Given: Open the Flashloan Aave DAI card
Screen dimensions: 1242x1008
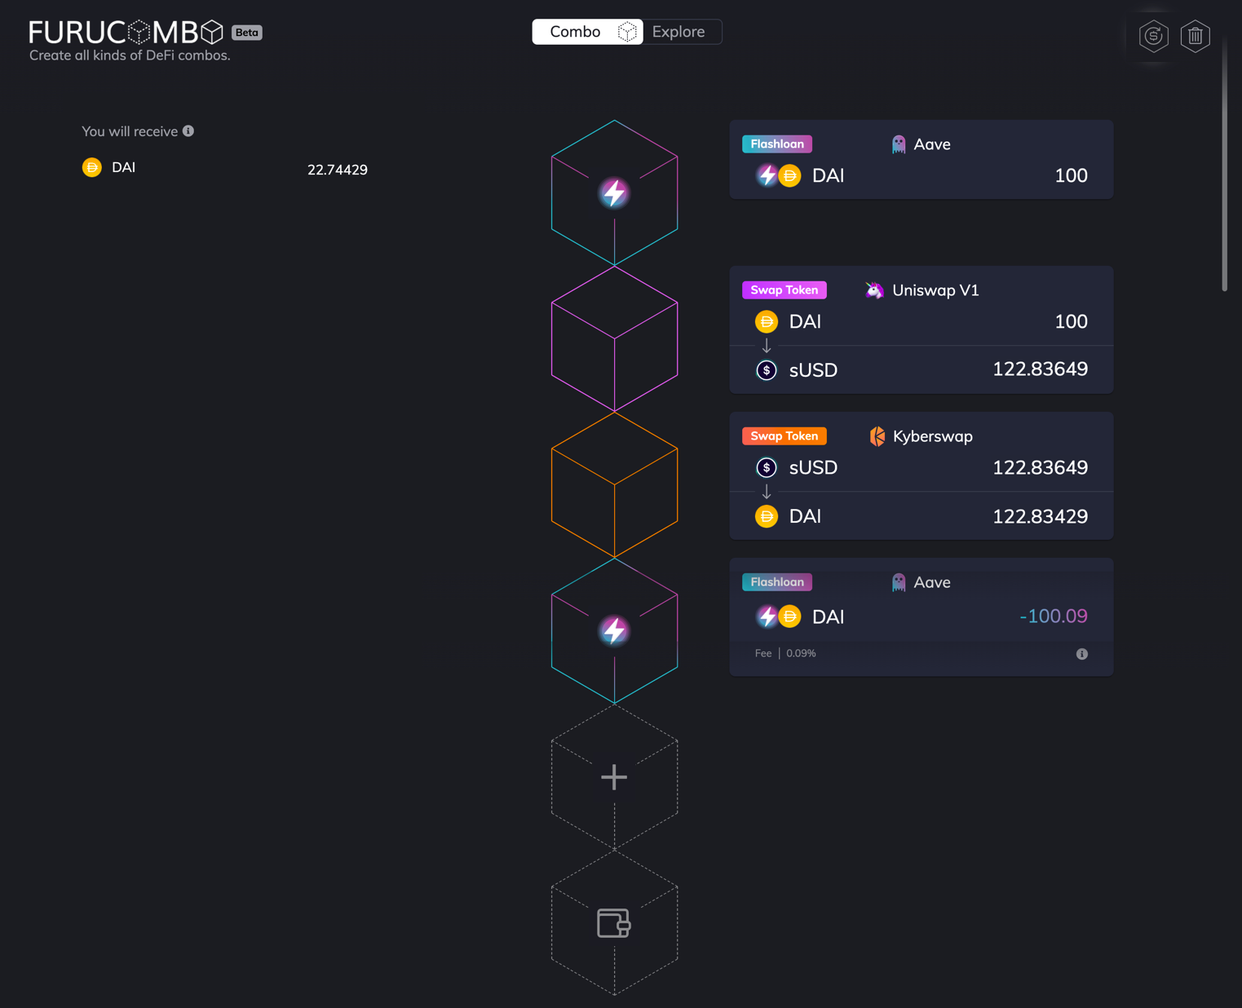Looking at the screenshot, I should 921,159.
